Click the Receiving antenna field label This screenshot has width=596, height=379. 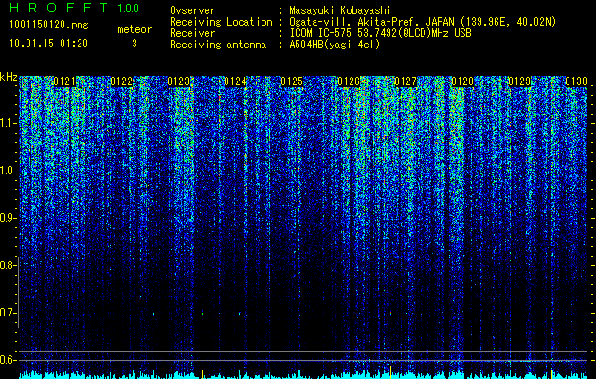tap(218, 45)
